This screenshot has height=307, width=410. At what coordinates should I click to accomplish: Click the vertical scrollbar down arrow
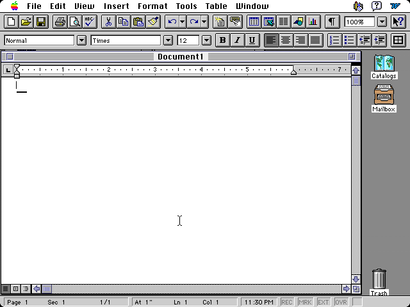(x=356, y=279)
